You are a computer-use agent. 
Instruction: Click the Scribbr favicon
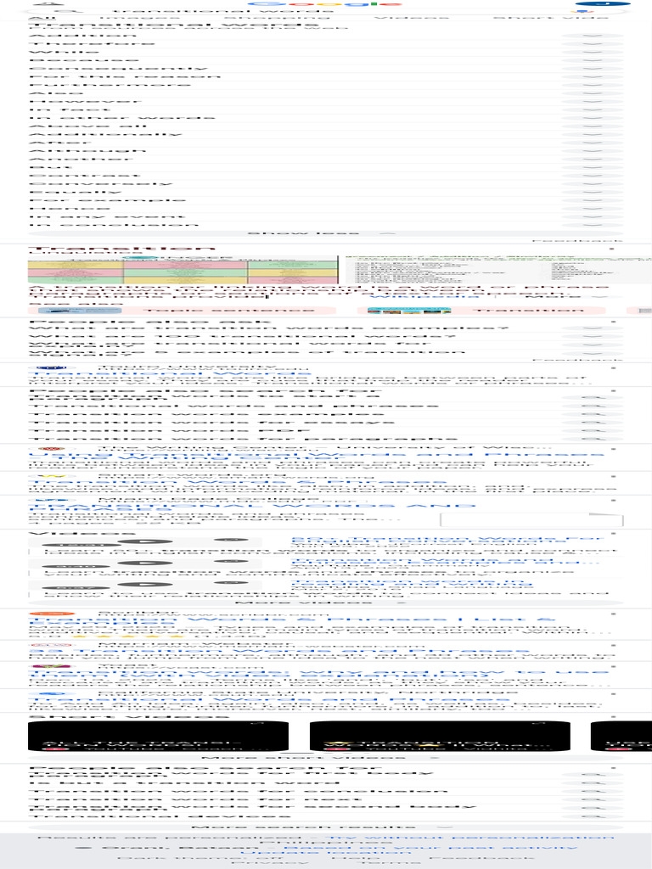[52, 614]
